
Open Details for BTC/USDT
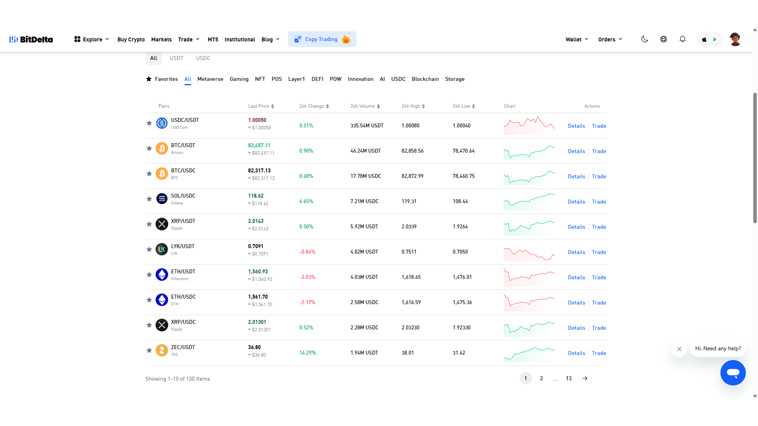[x=576, y=151]
